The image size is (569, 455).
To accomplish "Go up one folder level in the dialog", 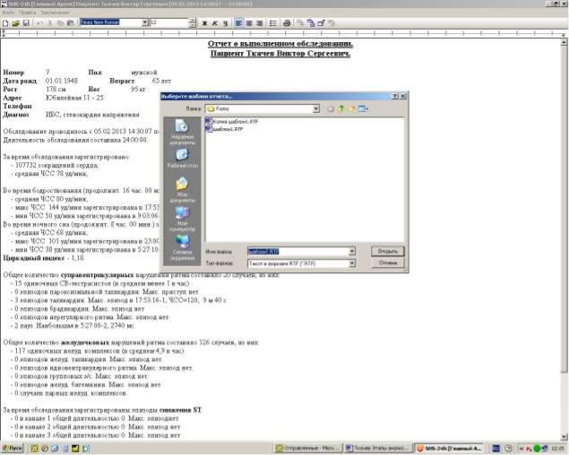I will coord(341,108).
